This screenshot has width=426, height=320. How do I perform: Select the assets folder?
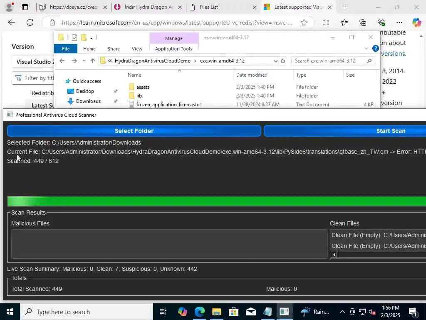143,87
